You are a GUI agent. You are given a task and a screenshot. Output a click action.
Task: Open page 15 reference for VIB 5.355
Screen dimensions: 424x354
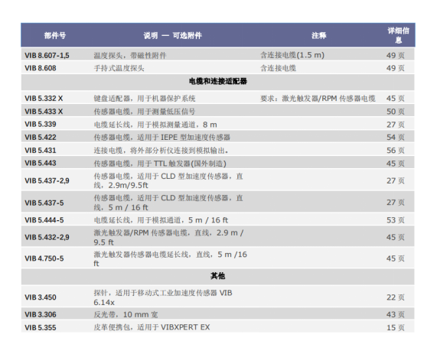pyautogui.click(x=396, y=327)
